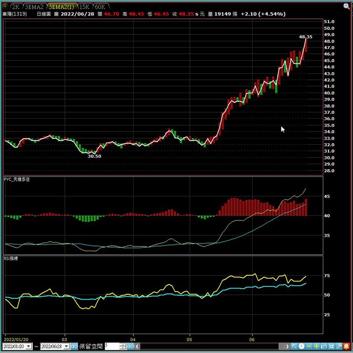Click the horizontal scrollbar right arrow
The width and height of the screenshot is (353, 353).
[x=286, y=346]
